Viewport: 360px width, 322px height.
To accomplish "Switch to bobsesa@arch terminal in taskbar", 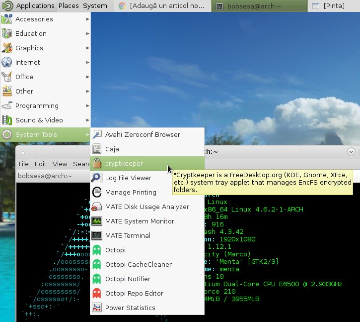I will point(259,6).
